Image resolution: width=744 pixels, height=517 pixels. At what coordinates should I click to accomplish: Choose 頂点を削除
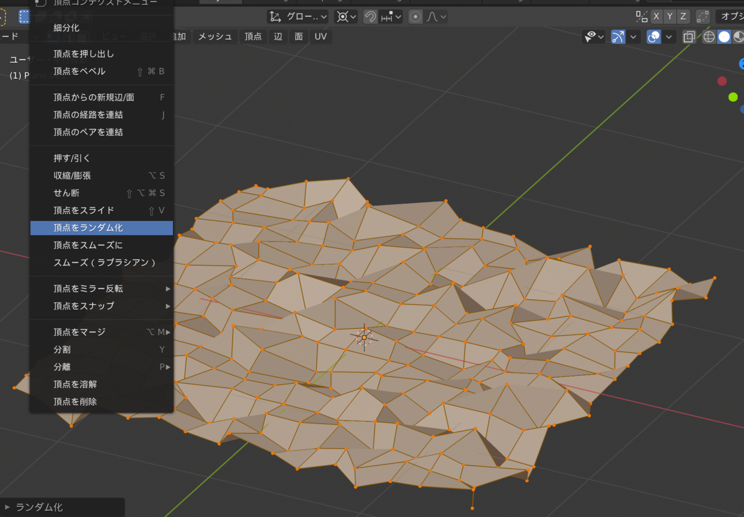(x=102, y=401)
